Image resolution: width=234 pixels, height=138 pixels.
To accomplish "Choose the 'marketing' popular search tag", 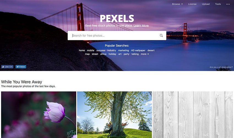I will pyautogui.click(x=123, y=51).
